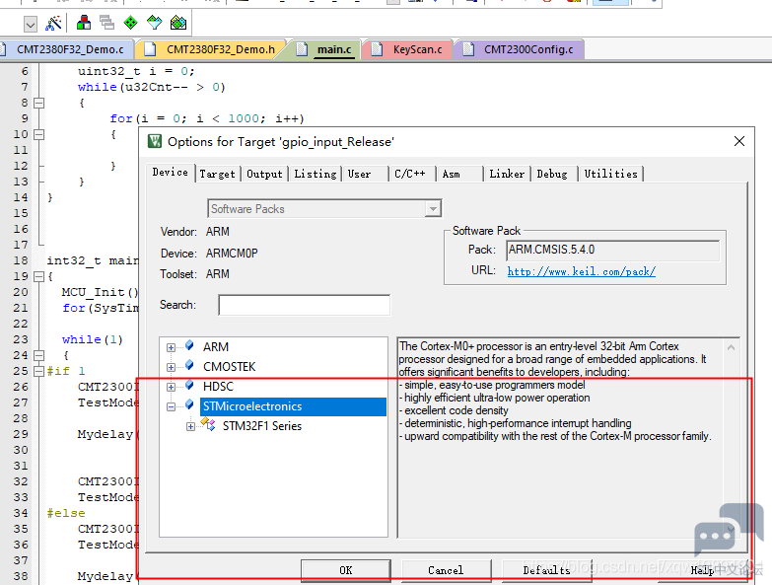Image resolution: width=772 pixels, height=585 pixels.
Task: Expand the STM32F1 Series node
Action: click(x=190, y=426)
